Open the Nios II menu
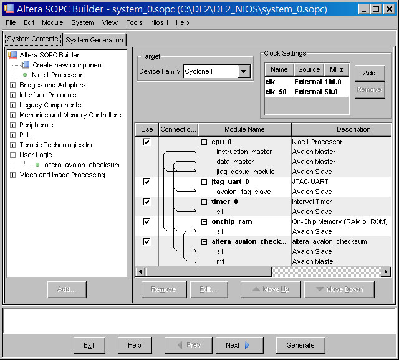This screenshot has height=360, width=399. pyautogui.click(x=159, y=22)
